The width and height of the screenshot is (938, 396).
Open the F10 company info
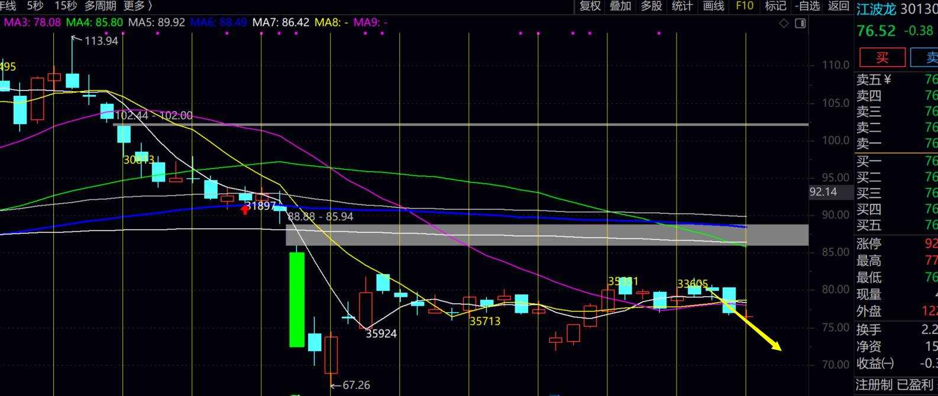coord(744,6)
